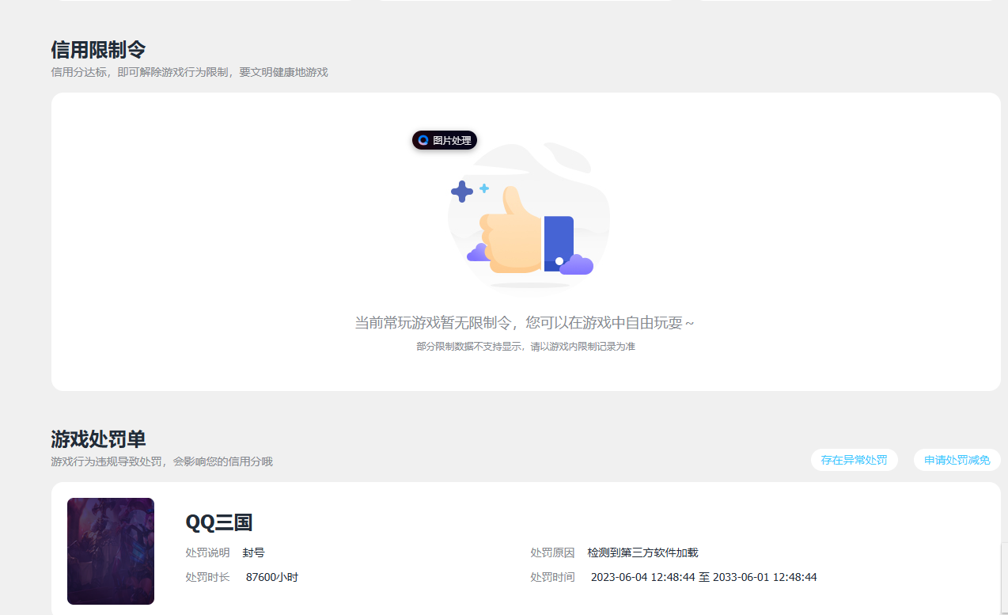Click the 处罚说明 field label
The height and width of the screenshot is (615, 1008).
click(x=207, y=552)
